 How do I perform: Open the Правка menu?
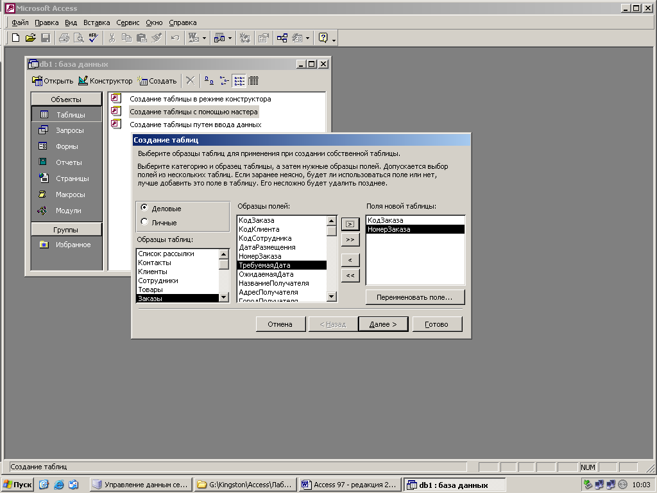pyautogui.click(x=46, y=22)
